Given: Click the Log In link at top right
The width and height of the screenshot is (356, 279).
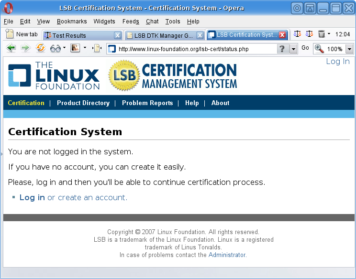Looking at the screenshot, I should (338, 62).
